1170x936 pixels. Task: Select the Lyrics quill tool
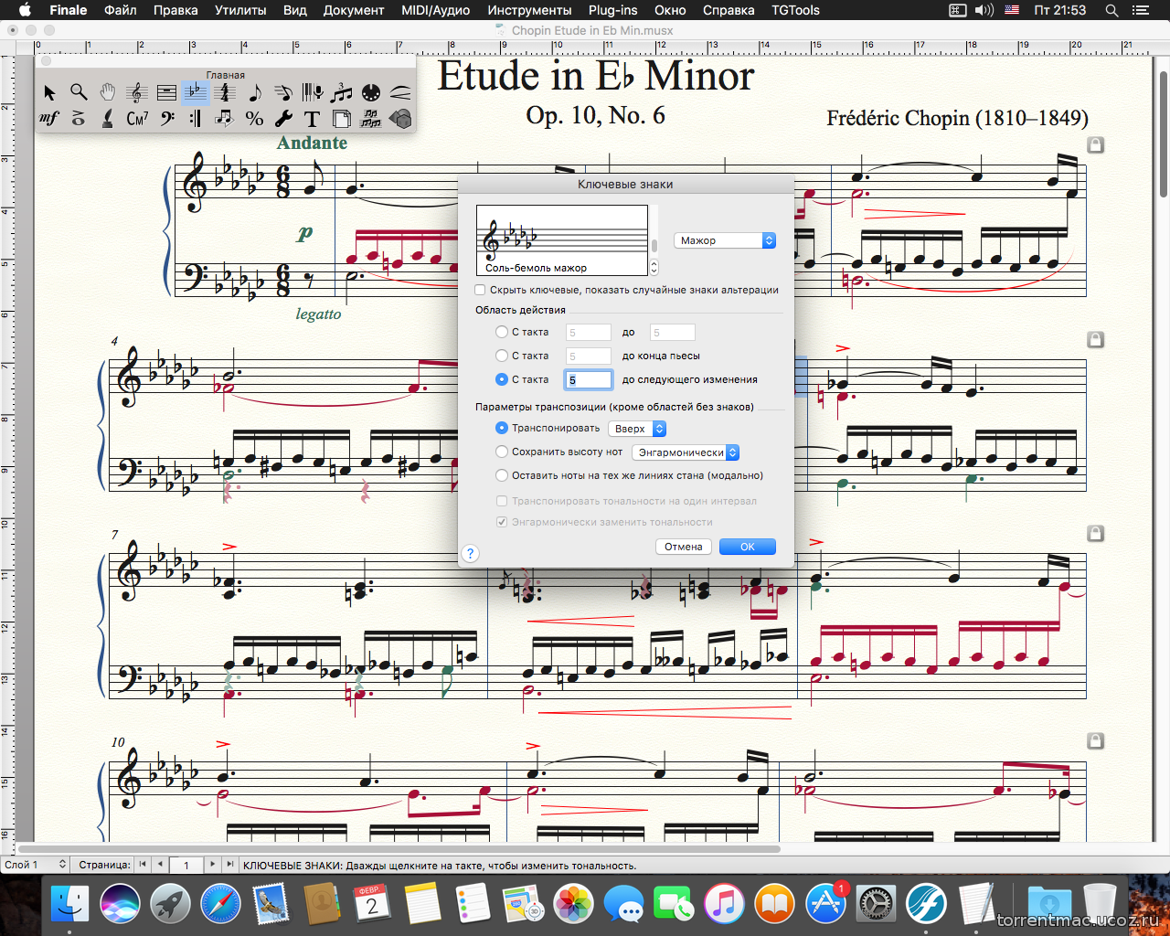(108, 118)
